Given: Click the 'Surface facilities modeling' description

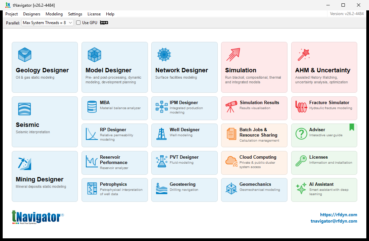Looking at the screenshot, I should click(176, 77).
